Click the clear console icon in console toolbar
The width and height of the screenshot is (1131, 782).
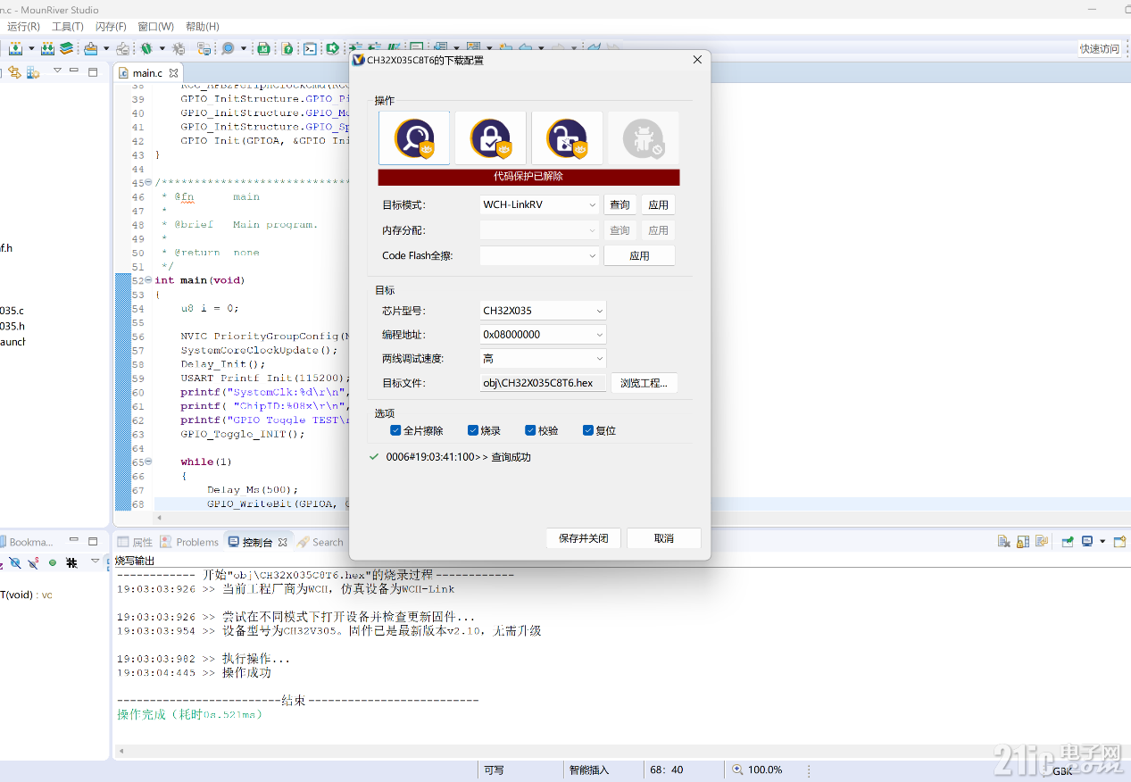(x=1003, y=542)
